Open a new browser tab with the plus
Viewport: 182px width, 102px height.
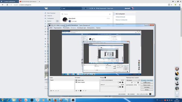click(39, 1)
